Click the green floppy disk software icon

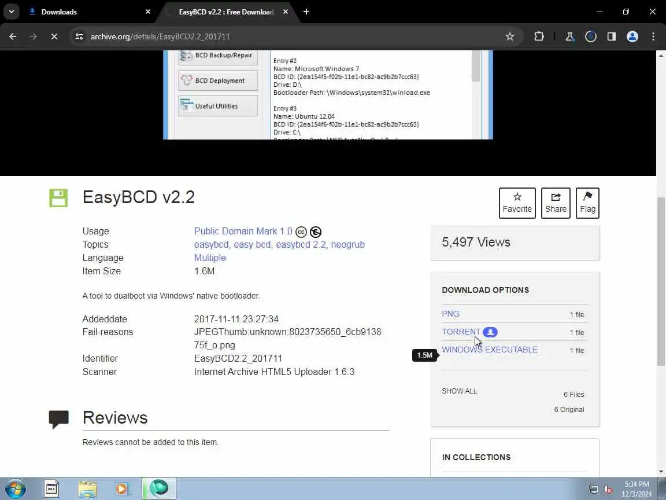pyautogui.click(x=58, y=198)
